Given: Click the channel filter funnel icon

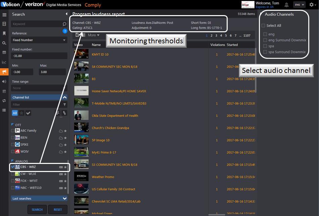Looking at the screenshot, I should click(x=64, y=105).
